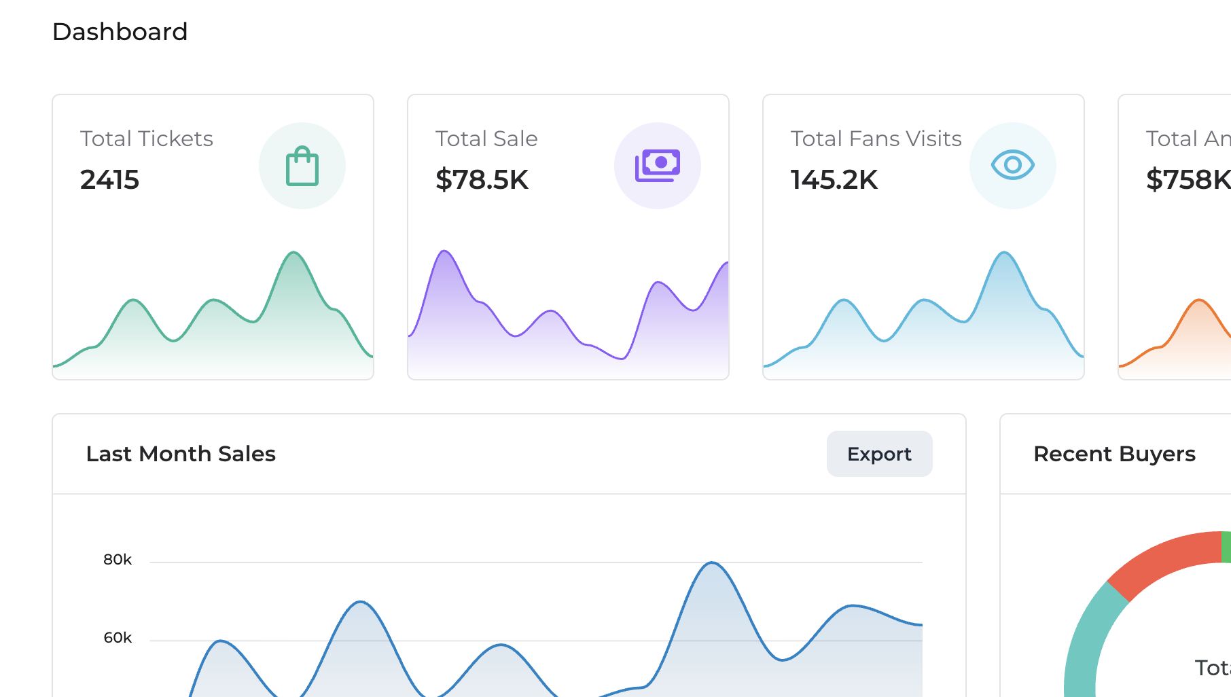Select the Total Fans Visits label
Image resolution: width=1231 pixels, height=697 pixels.
876,139
